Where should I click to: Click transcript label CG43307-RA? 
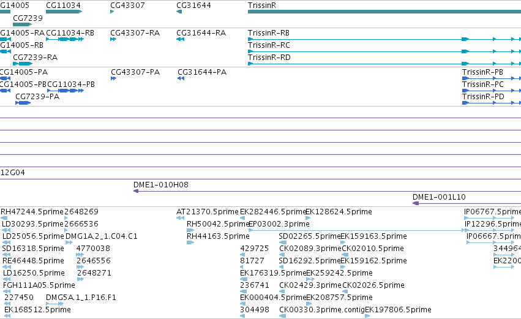click(135, 33)
